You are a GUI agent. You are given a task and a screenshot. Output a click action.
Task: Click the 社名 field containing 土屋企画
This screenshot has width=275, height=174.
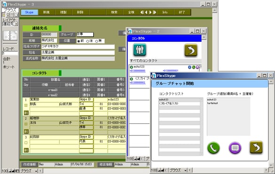pos(78,53)
